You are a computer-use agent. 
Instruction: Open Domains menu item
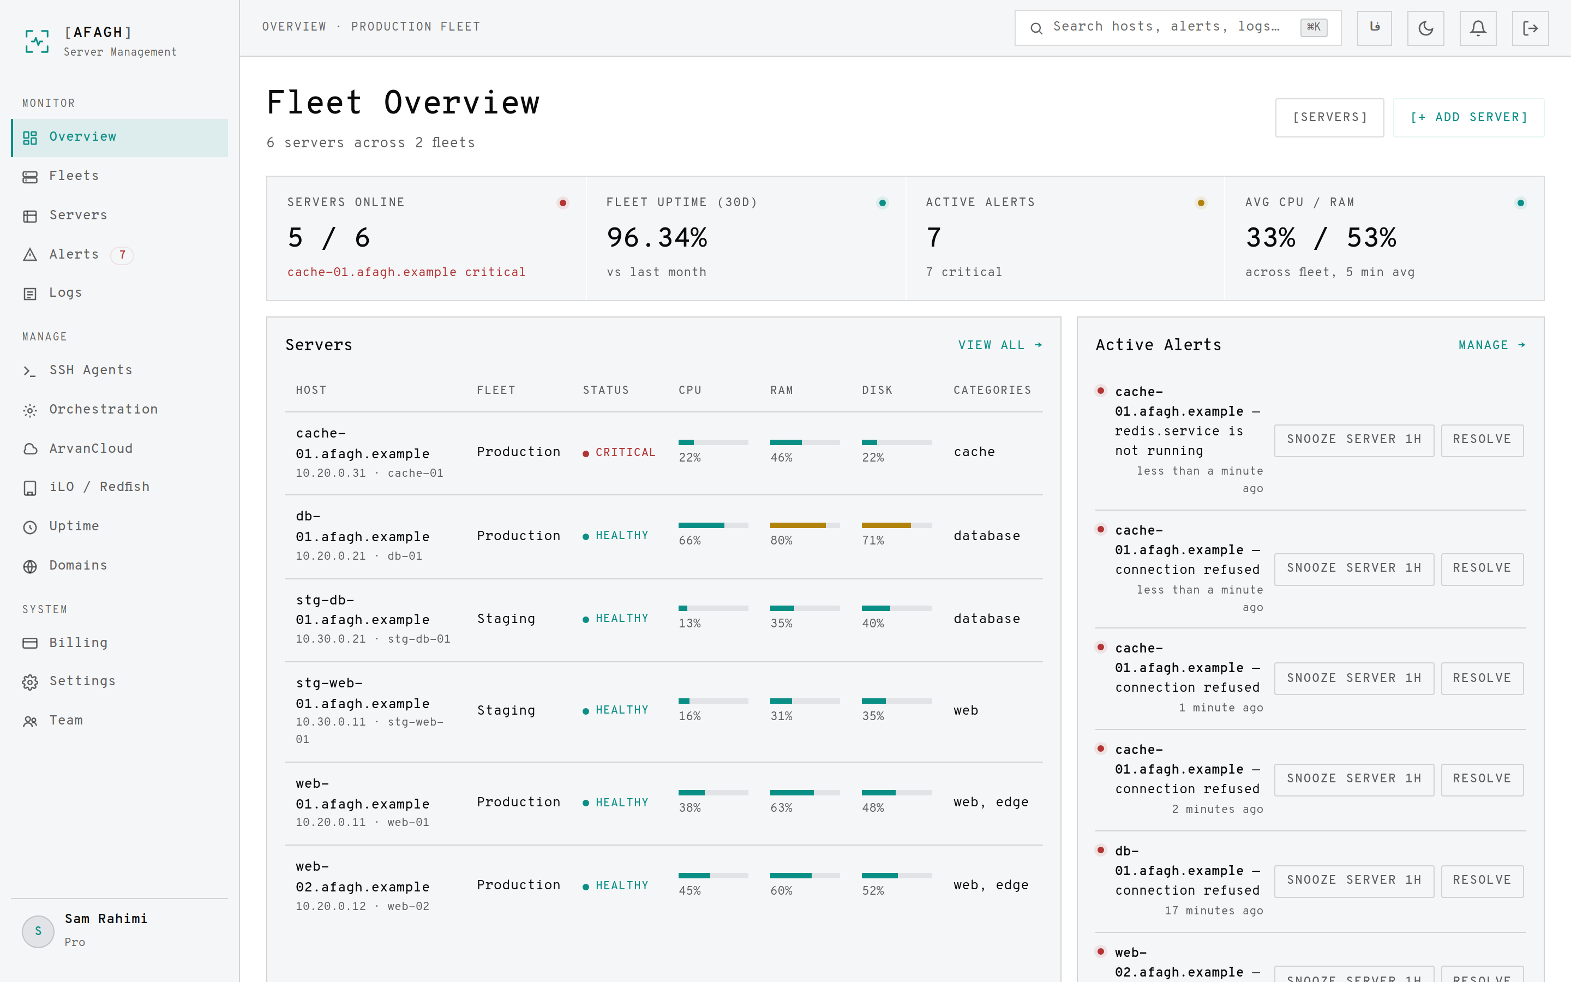[119, 565]
